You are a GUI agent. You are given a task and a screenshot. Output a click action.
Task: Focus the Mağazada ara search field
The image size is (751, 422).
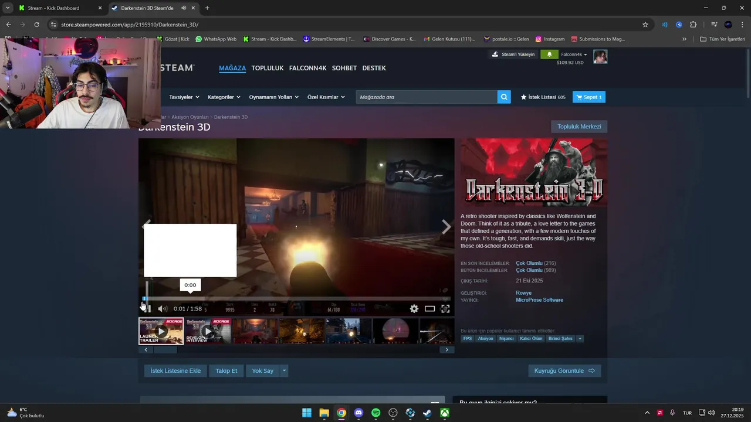tap(427, 97)
